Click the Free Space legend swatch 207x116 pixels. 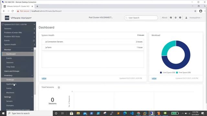(x=177, y=72)
